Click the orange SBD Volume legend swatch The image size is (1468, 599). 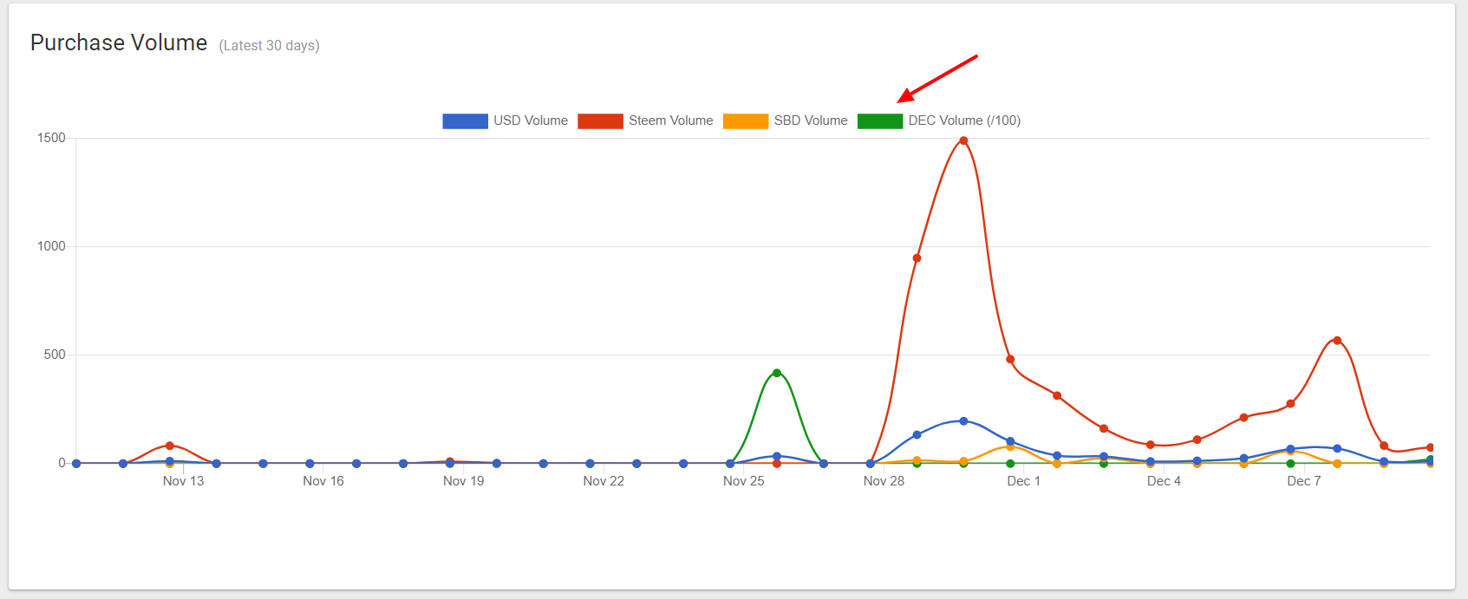coord(745,121)
